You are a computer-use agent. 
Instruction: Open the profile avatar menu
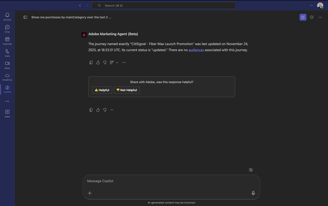click(320, 5)
